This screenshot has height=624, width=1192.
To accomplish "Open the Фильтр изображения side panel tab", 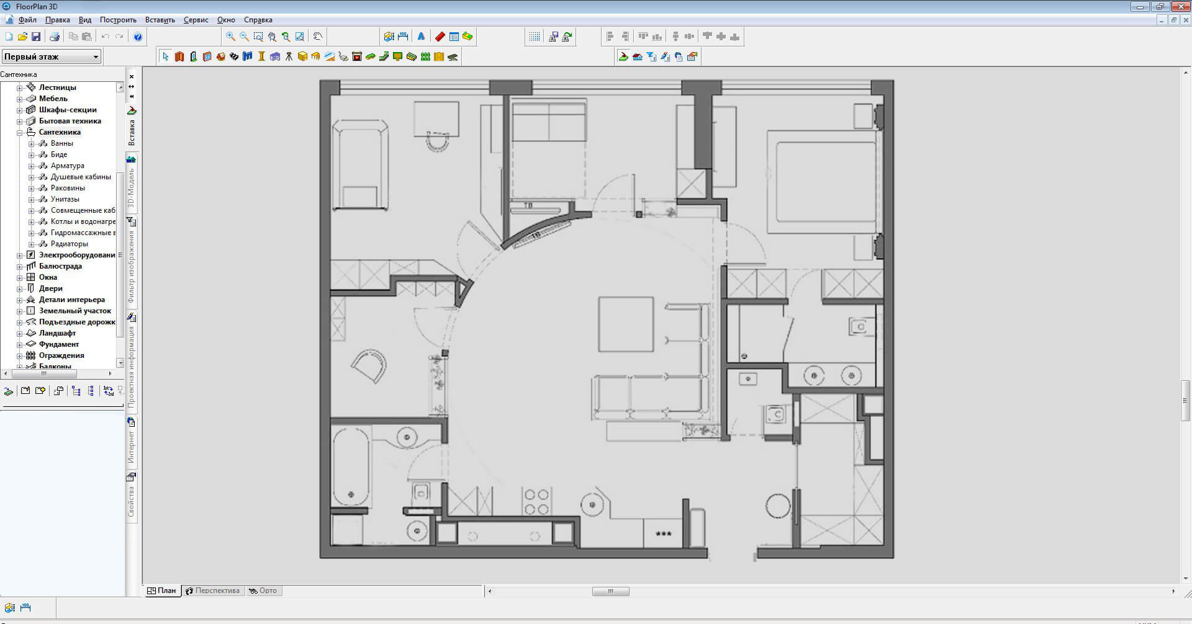I will [x=132, y=267].
